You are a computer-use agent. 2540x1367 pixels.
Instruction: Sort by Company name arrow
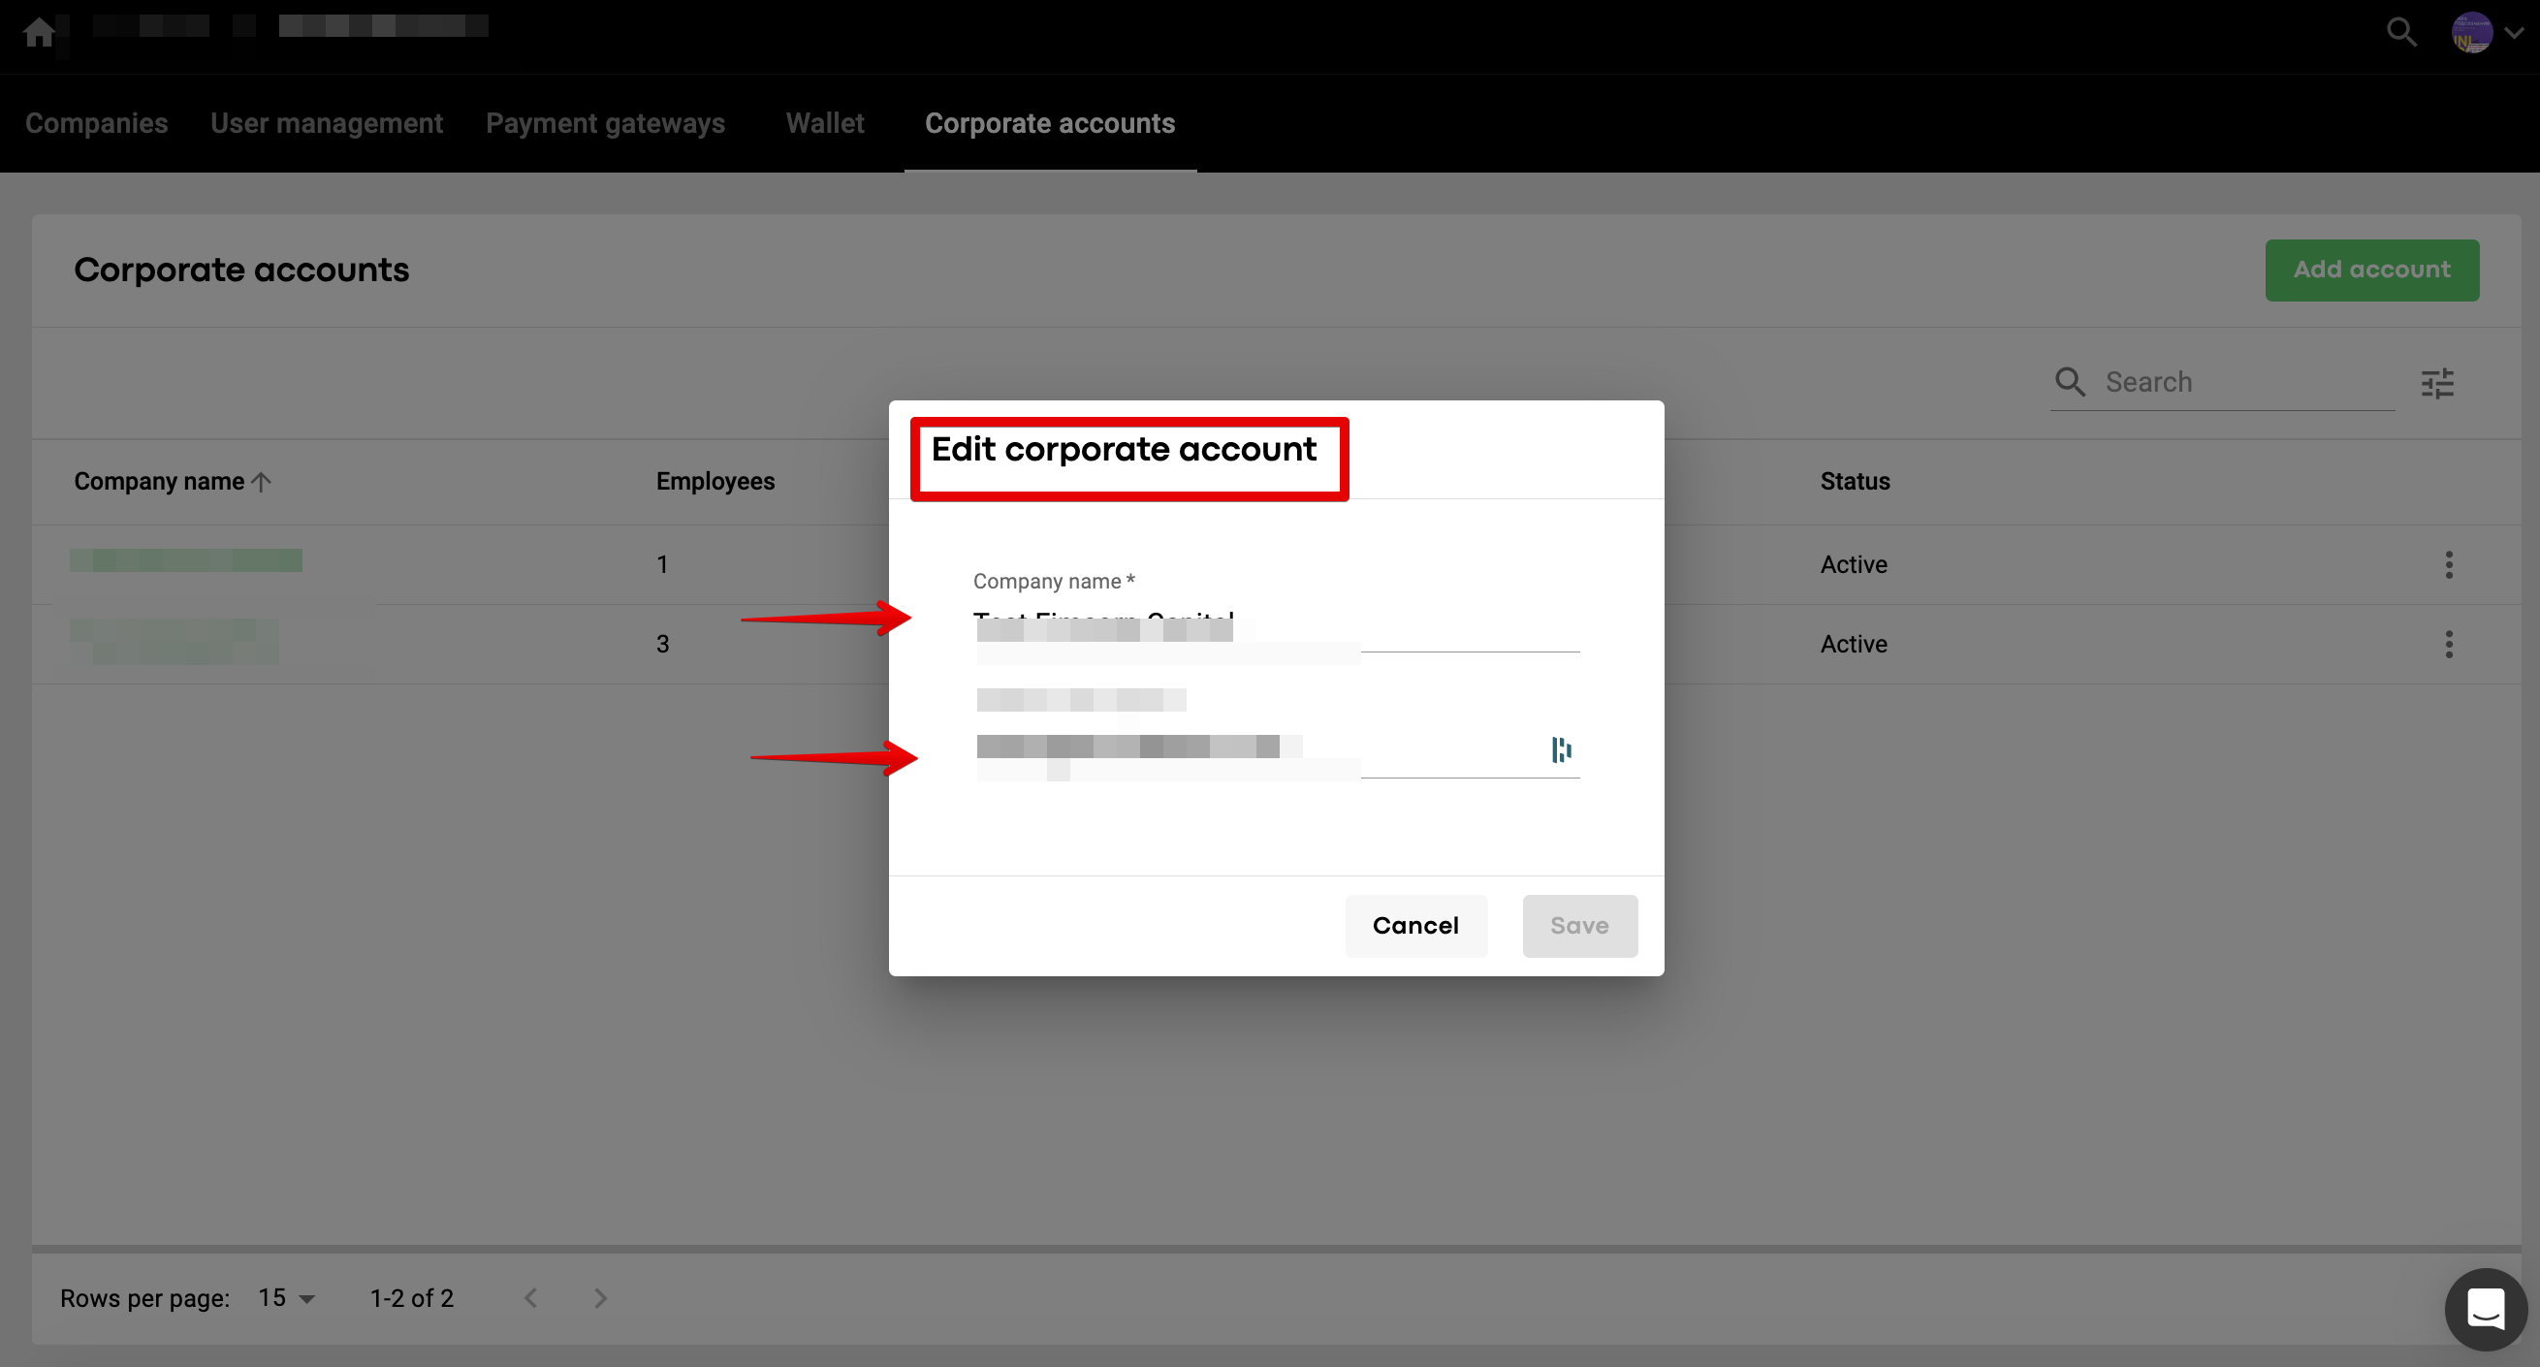coord(262,482)
